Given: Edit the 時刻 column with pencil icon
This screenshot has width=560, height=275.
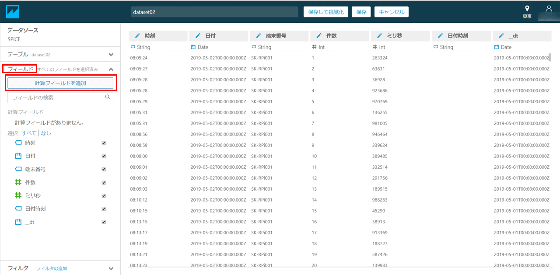Looking at the screenshot, I should (x=137, y=36).
